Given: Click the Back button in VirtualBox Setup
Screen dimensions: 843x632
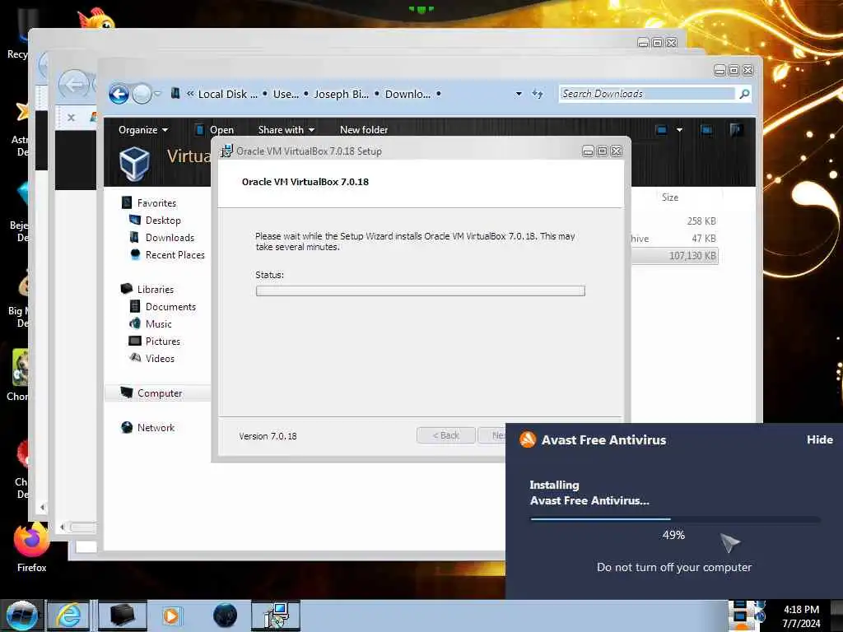Looking at the screenshot, I should click(445, 435).
